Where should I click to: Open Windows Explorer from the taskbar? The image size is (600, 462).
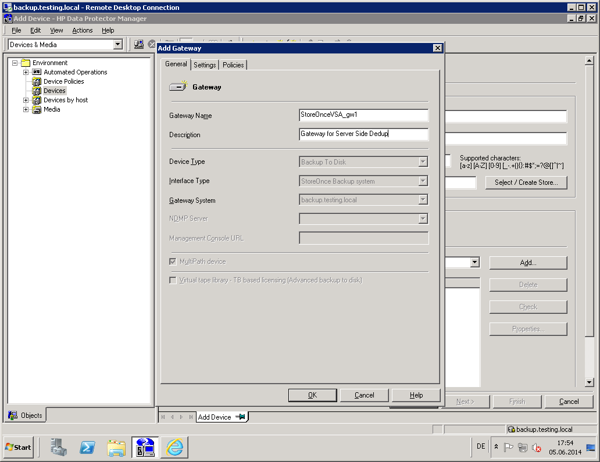pyautogui.click(x=116, y=447)
